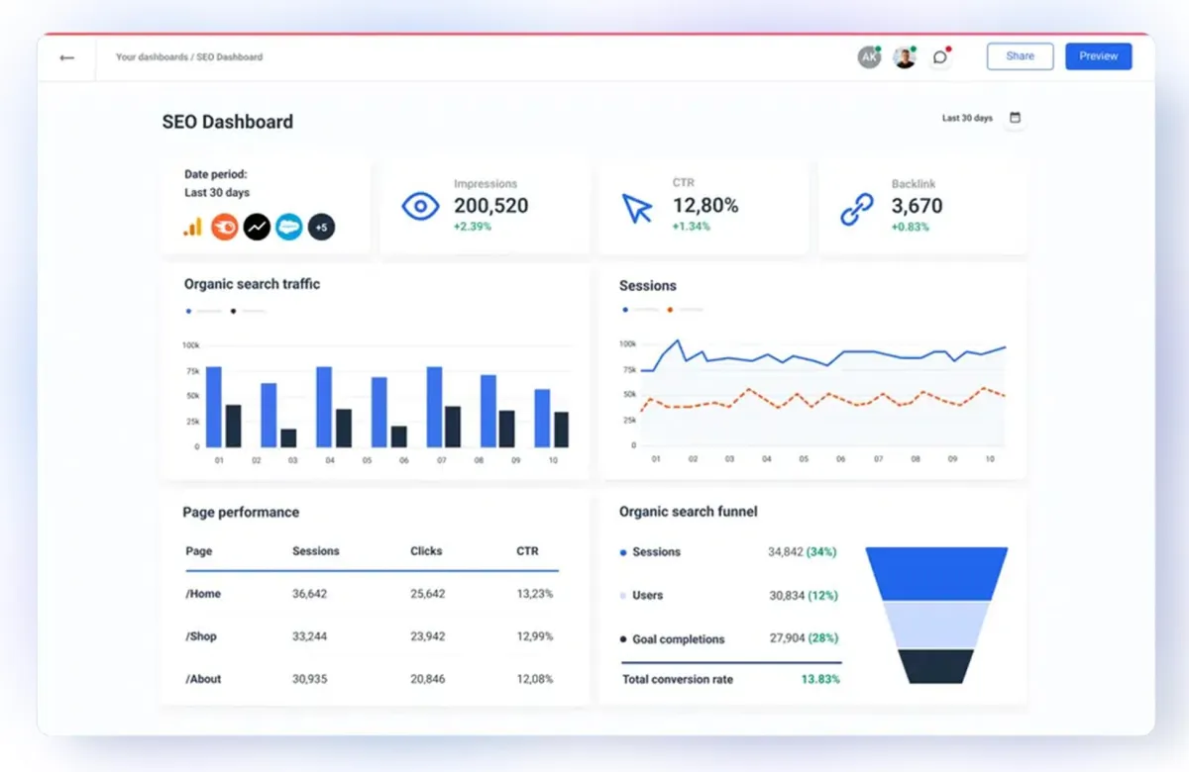Screen dimensions: 1189x772
Task: Open the calendar date picker icon
Action: pyautogui.click(x=1015, y=118)
